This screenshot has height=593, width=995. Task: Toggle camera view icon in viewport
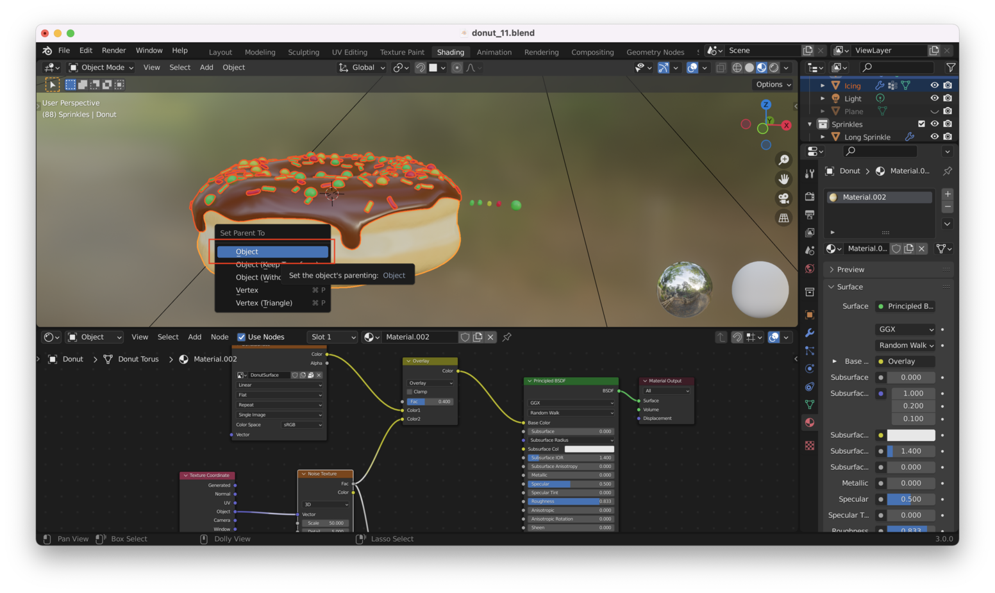[x=783, y=199]
